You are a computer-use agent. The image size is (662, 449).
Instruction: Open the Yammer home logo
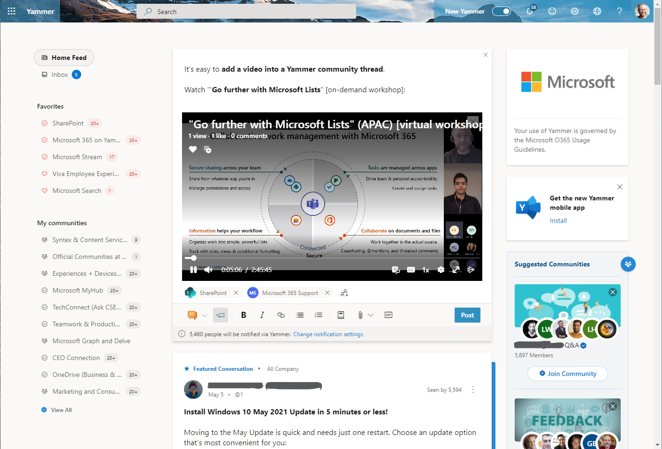point(40,11)
